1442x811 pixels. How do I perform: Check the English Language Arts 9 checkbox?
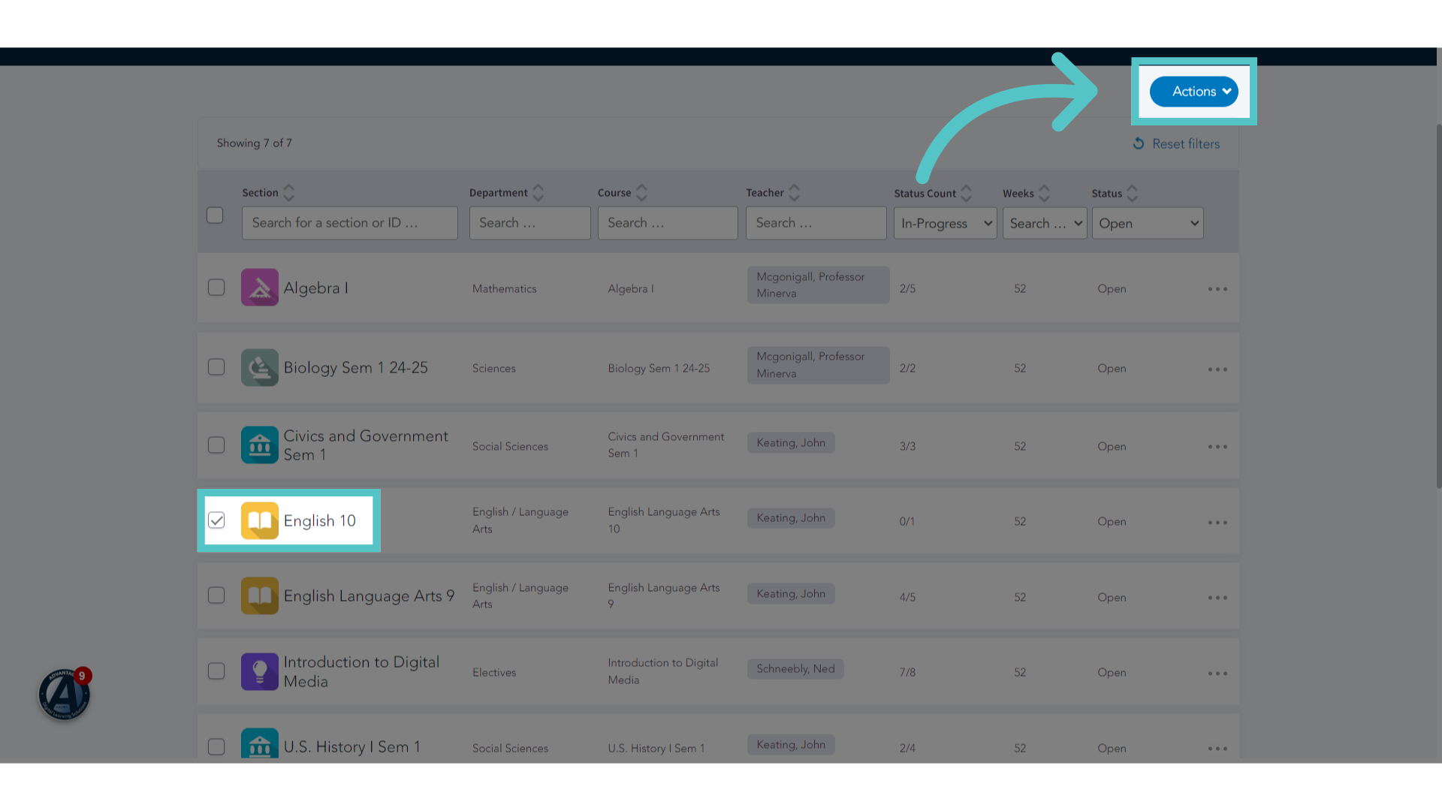click(216, 595)
